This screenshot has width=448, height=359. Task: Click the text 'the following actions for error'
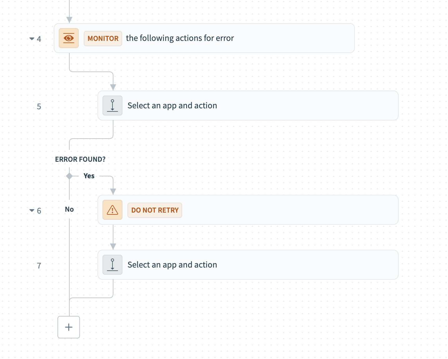[180, 38]
